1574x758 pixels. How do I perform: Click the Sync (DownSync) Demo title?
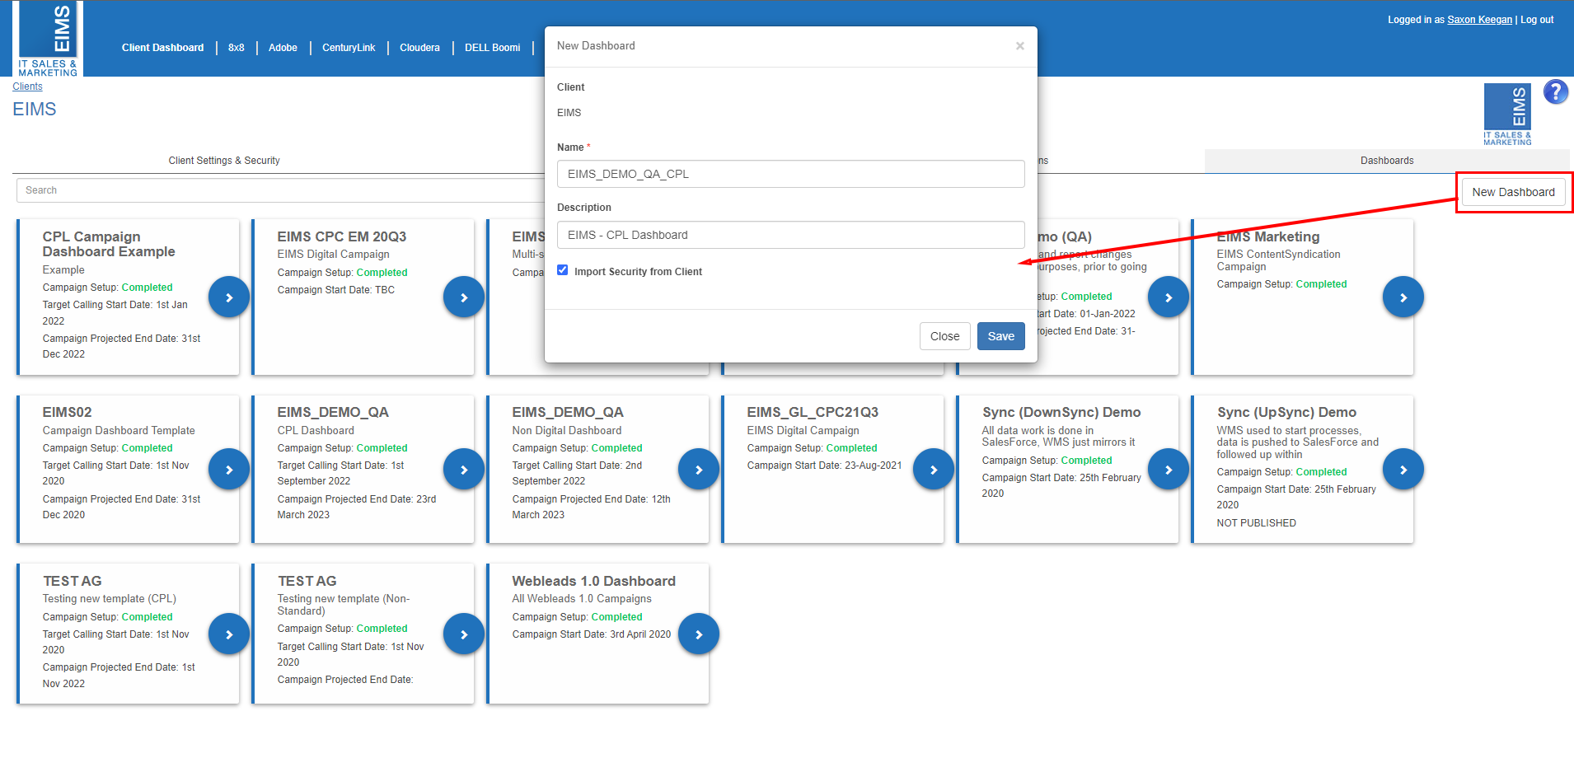pyautogui.click(x=1061, y=412)
